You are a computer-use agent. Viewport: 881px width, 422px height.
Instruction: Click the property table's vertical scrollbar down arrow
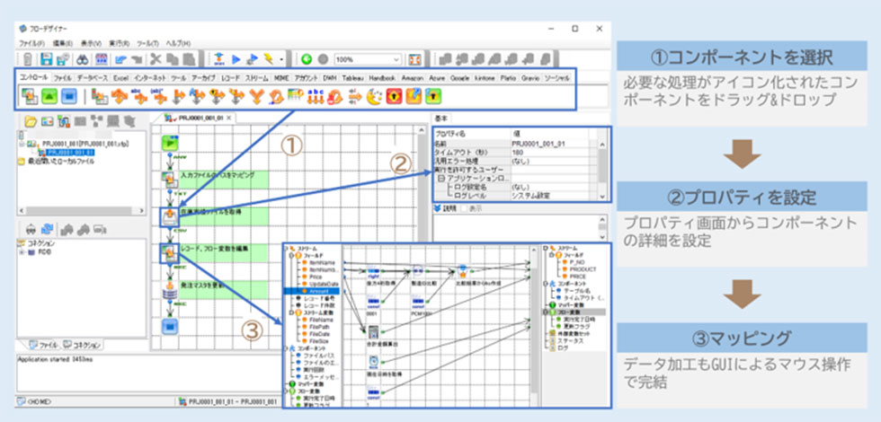click(x=603, y=197)
